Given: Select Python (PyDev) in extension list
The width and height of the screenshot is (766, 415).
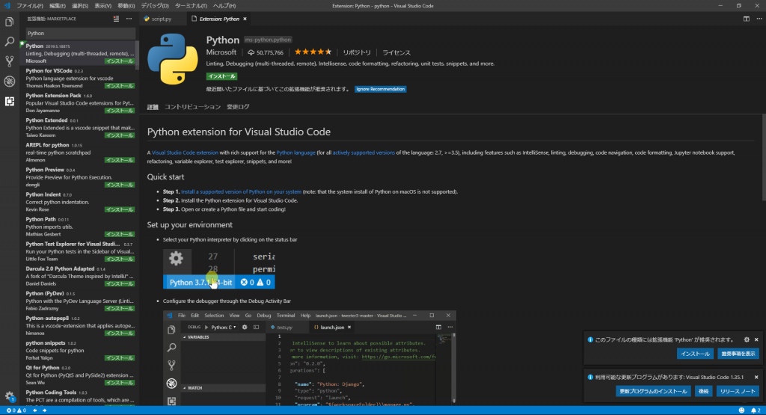Looking at the screenshot, I should click(x=79, y=301).
